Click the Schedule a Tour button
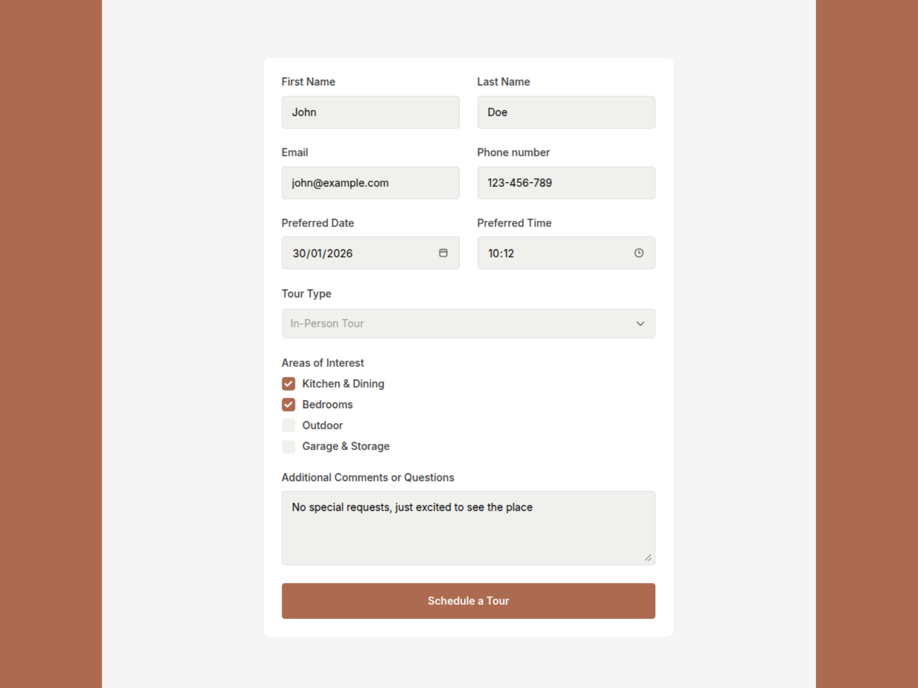Image resolution: width=918 pixels, height=688 pixels. [x=468, y=601]
